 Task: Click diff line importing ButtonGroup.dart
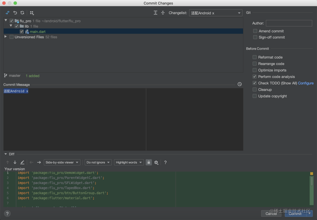coord(63,193)
